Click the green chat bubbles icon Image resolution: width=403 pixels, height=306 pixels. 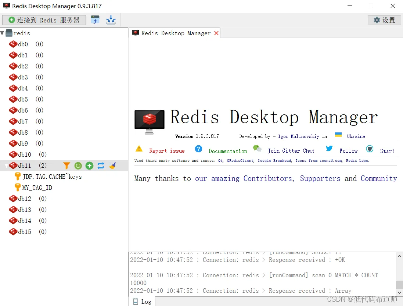257,148
